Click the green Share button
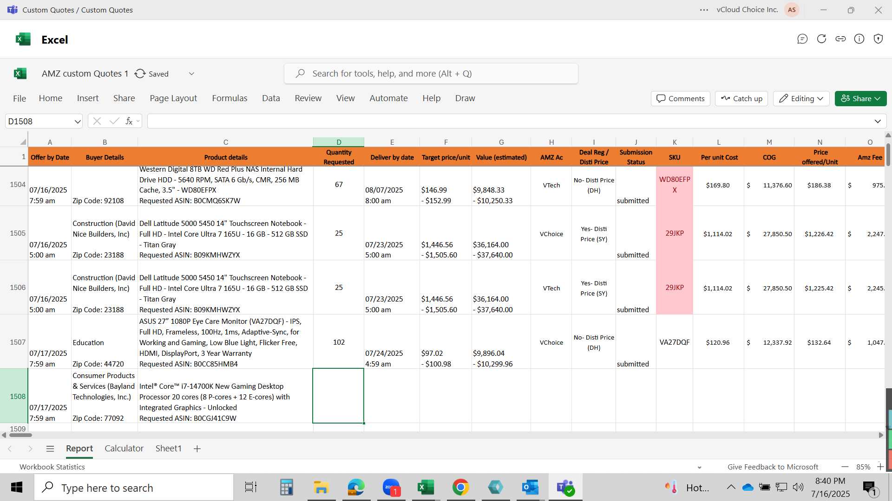Viewport: 892px width, 501px height. click(x=860, y=98)
